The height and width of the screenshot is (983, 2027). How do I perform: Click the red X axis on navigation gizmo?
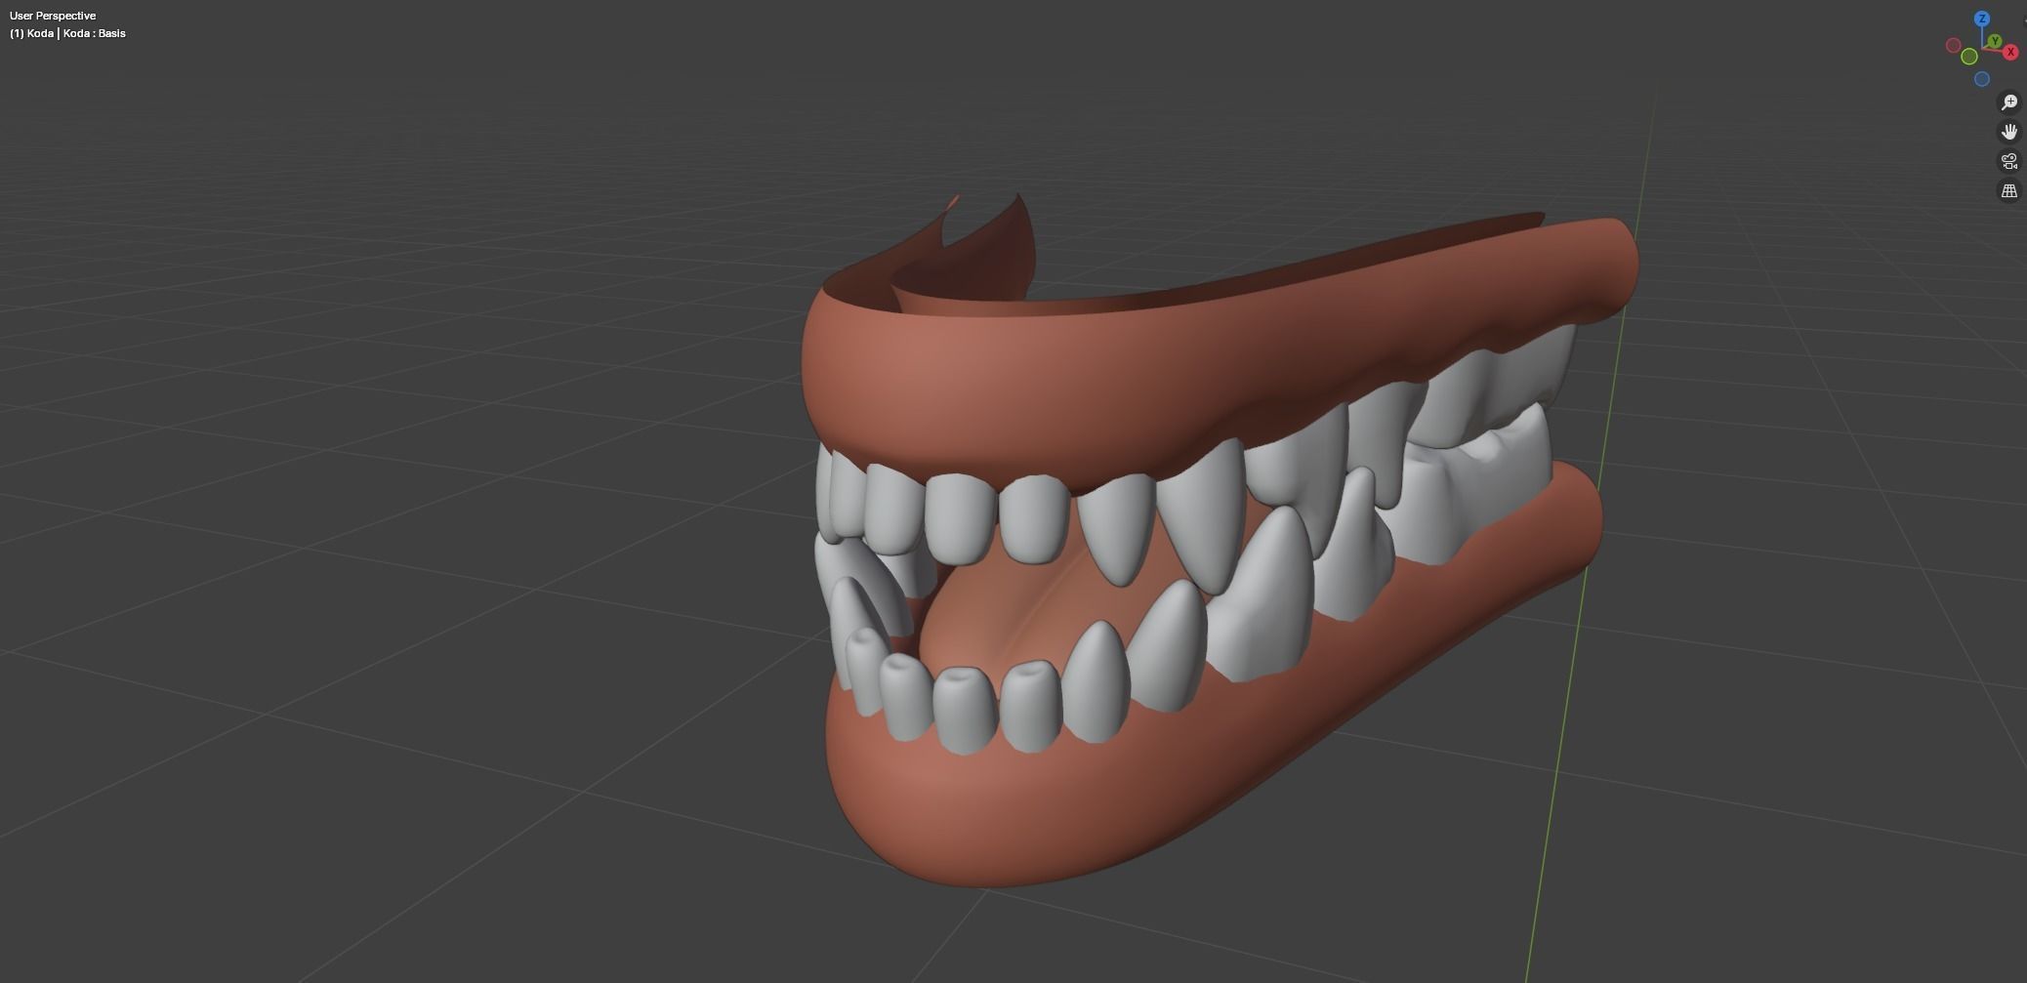point(2009,52)
